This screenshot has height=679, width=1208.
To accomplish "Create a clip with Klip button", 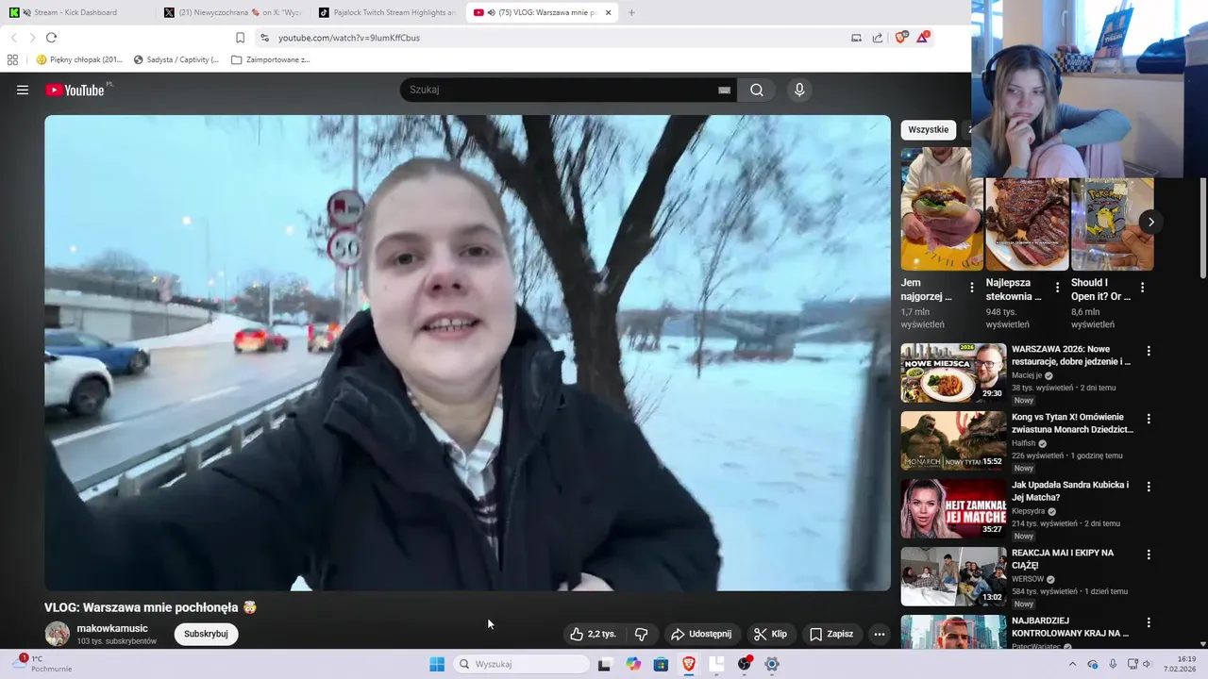I will pyautogui.click(x=770, y=634).
